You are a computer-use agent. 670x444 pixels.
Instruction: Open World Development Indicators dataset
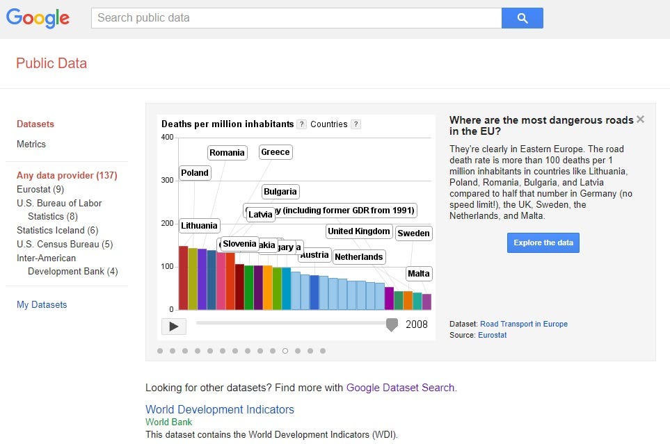click(220, 409)
